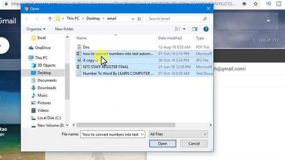Click the change view icon
The image size is (285, 160).
click(177, 29)
